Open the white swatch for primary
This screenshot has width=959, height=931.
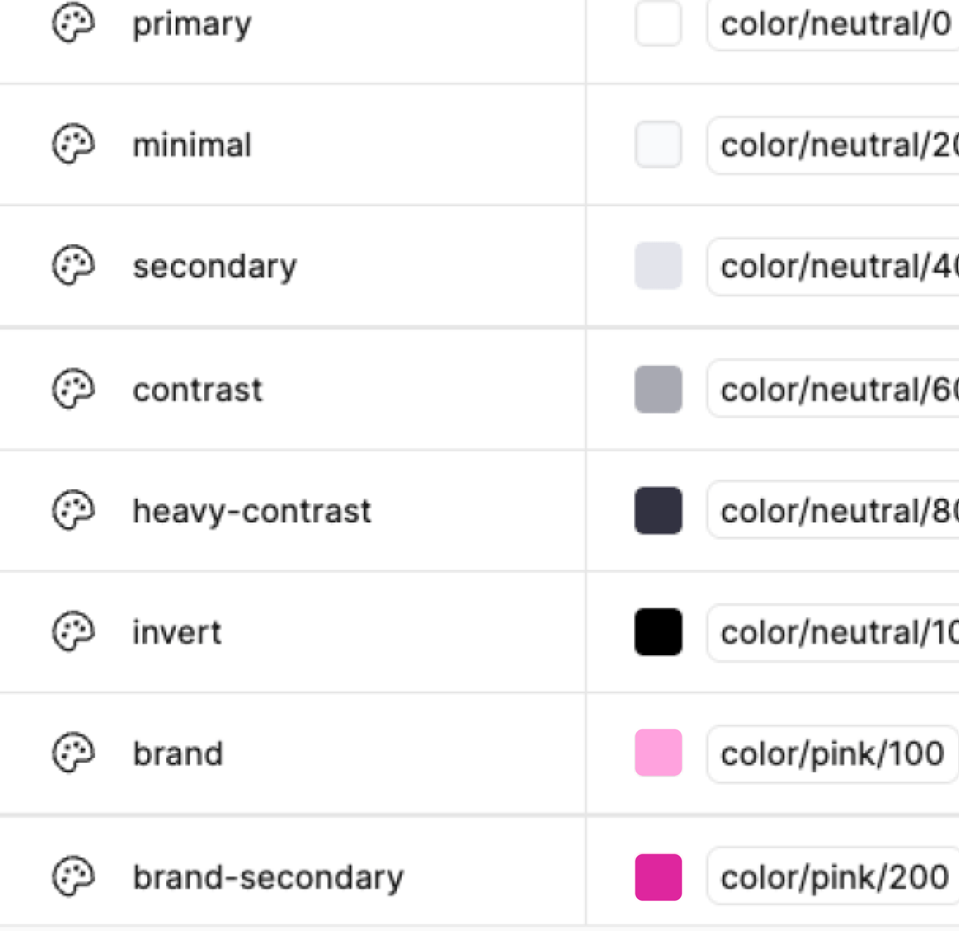coord(658,24)
